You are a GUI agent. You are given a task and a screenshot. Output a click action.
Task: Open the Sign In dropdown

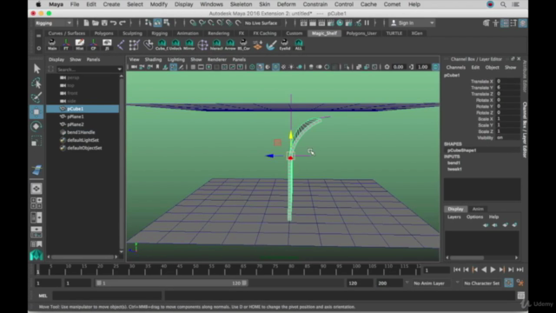(412, 23)
